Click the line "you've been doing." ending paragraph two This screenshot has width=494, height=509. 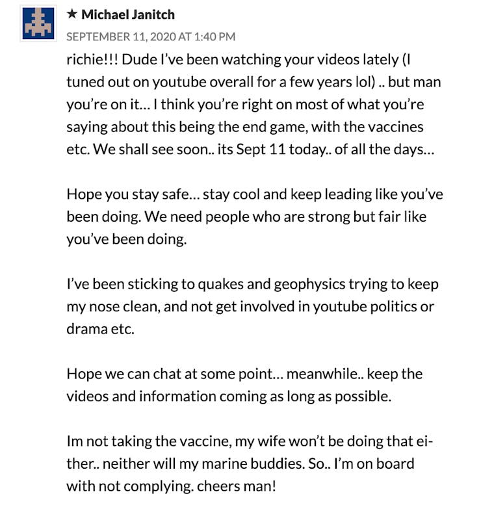pyautogui.click(x=126, y=239)
